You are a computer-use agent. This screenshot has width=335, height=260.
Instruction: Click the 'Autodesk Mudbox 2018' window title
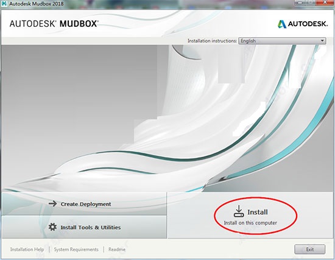pos(37,4)
